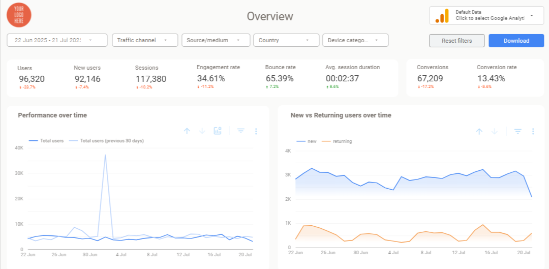The height and width of the screenshot is (269, 549).
Task: Click the Bounce rate value 65.39%
Action: coord(280,79)
